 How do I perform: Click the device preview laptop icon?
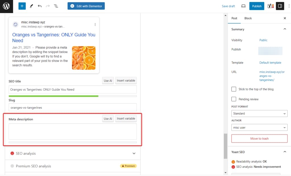click(243, 6)
